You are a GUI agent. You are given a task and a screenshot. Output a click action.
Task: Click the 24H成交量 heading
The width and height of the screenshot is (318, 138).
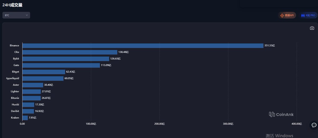point(12,5)
